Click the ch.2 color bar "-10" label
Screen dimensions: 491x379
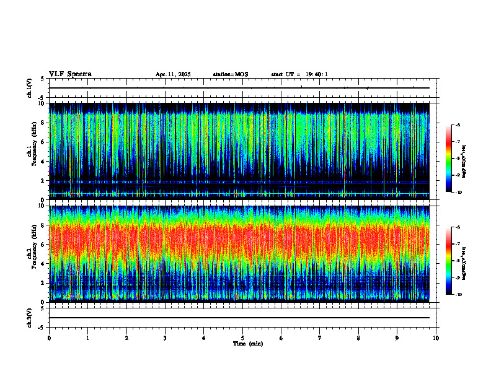458,295
